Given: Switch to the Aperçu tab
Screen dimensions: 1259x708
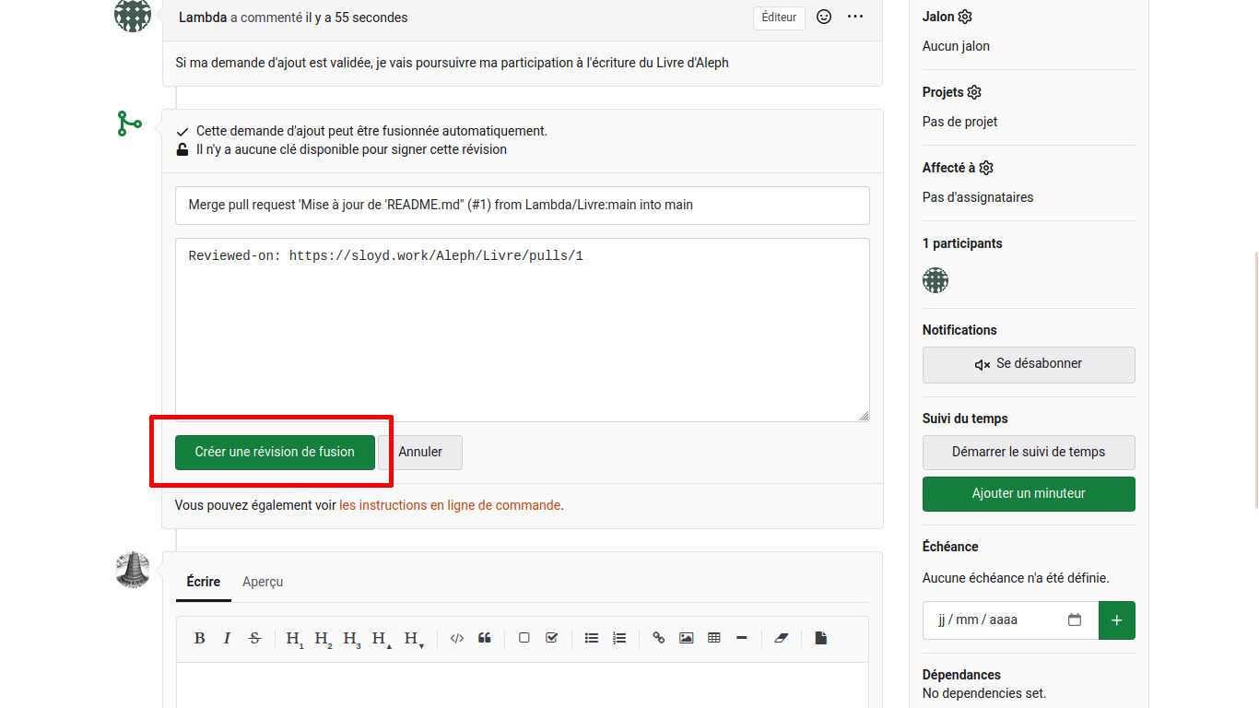Looking at the screenshot, I should pos(263,582).
